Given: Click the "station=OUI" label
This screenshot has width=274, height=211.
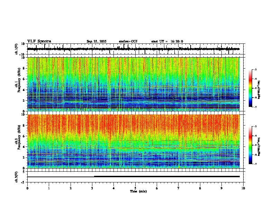Looking at the screenshot, I should pyautogui.click(x=128, y=41).
